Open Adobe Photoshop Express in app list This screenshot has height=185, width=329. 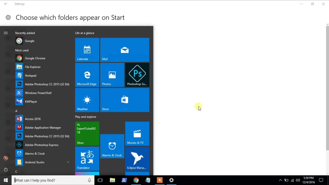click(42, 145)
